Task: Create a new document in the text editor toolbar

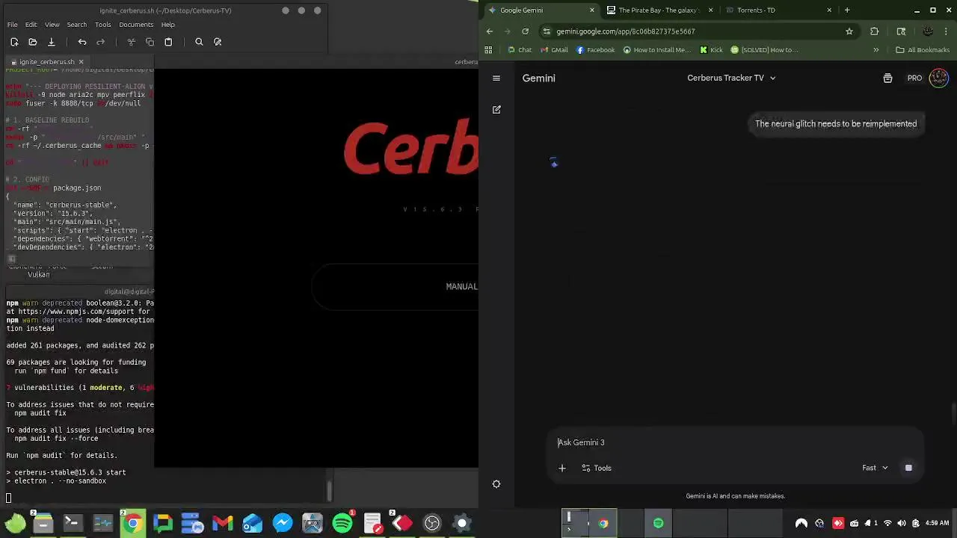Action: tap(14, 42)
